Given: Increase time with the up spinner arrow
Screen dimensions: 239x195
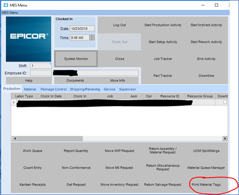Looking at the screenshot, I should point(92,36).
